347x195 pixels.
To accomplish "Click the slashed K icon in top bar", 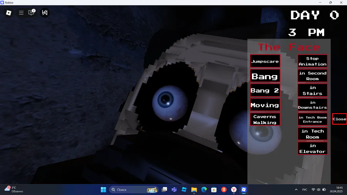I will (x=44, y=13).
